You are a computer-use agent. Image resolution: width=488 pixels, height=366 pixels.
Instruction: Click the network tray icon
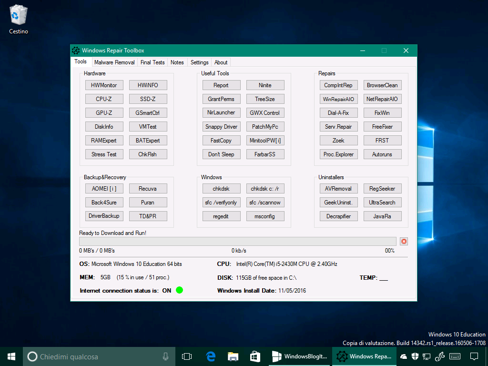tap(427, 356)
